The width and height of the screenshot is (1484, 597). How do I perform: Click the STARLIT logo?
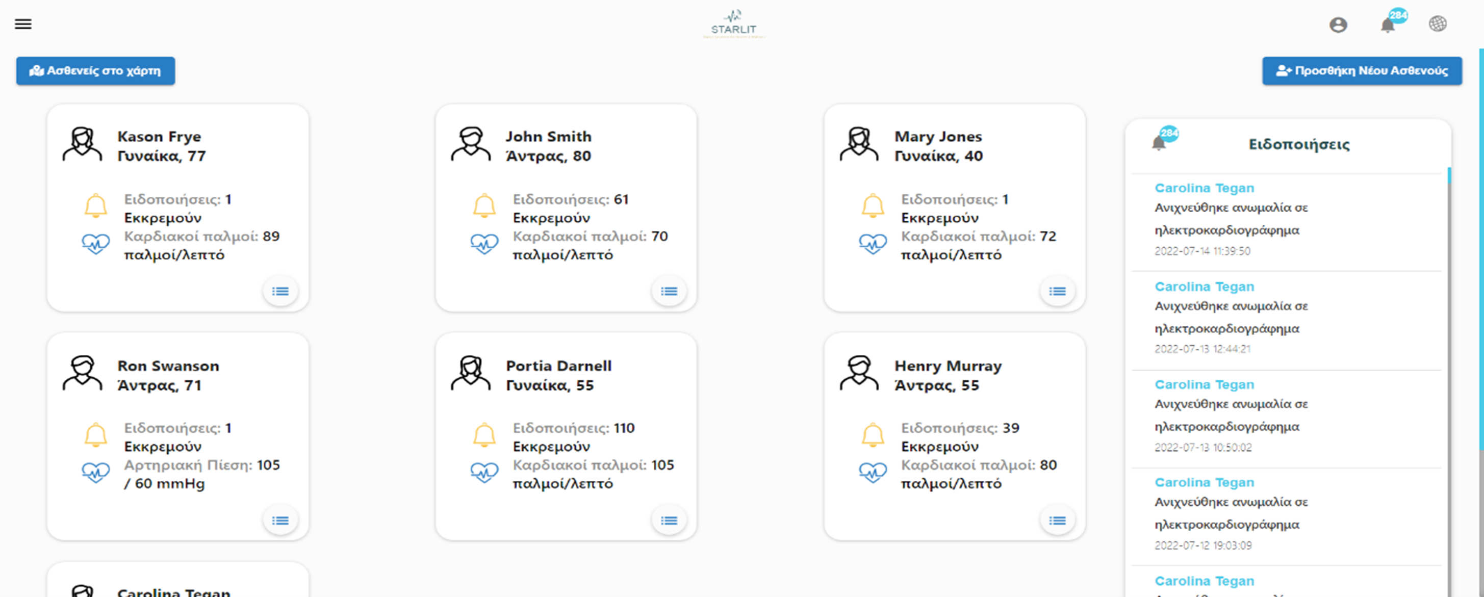point(734,24)
